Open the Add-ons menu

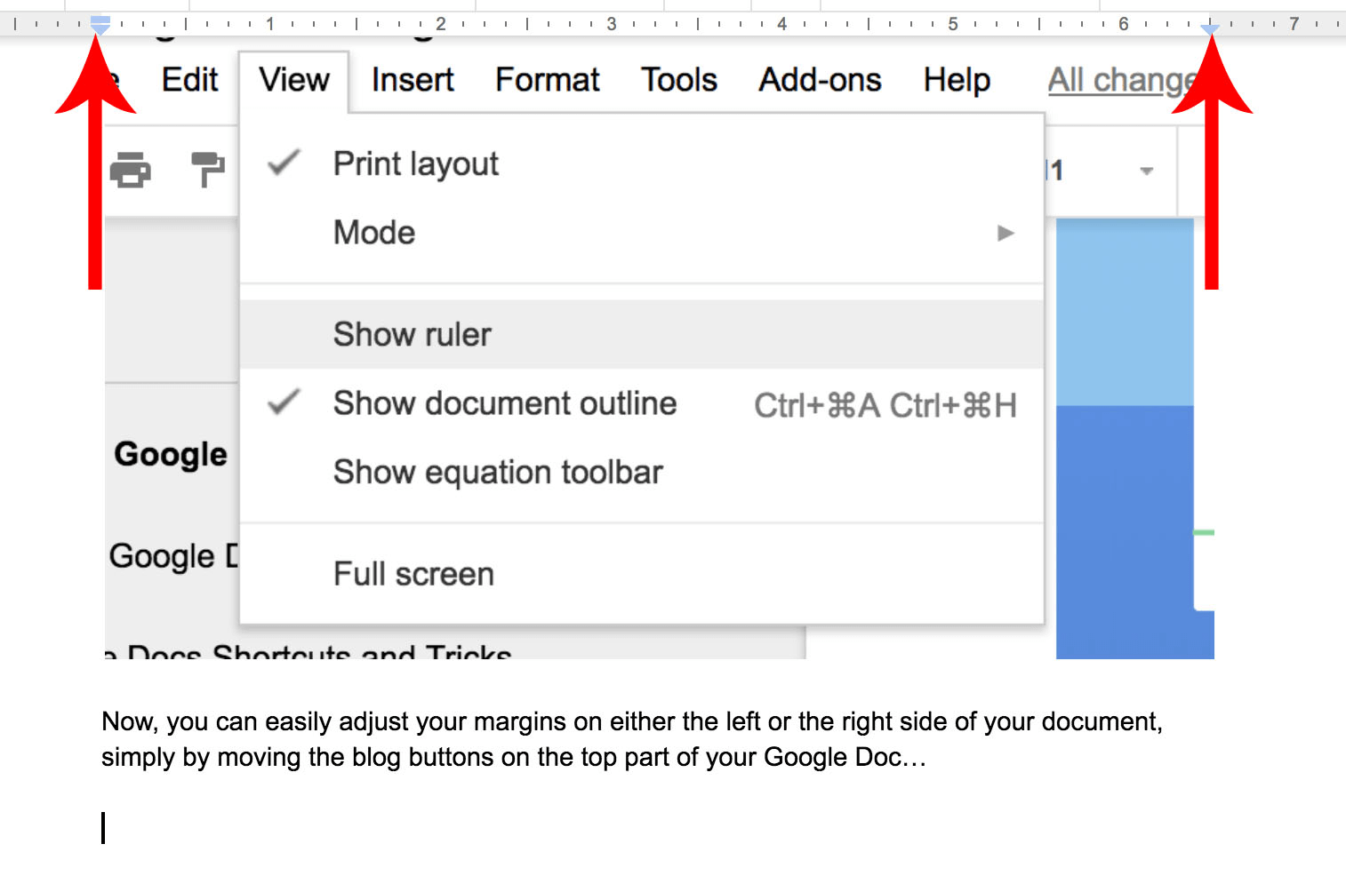click(819, 80)
